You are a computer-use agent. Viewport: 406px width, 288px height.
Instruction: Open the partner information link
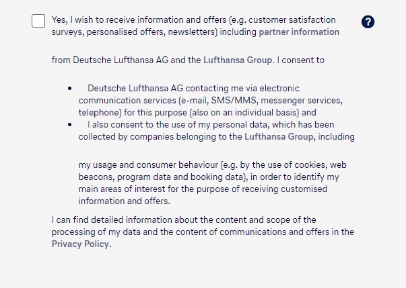pos(299,32)
